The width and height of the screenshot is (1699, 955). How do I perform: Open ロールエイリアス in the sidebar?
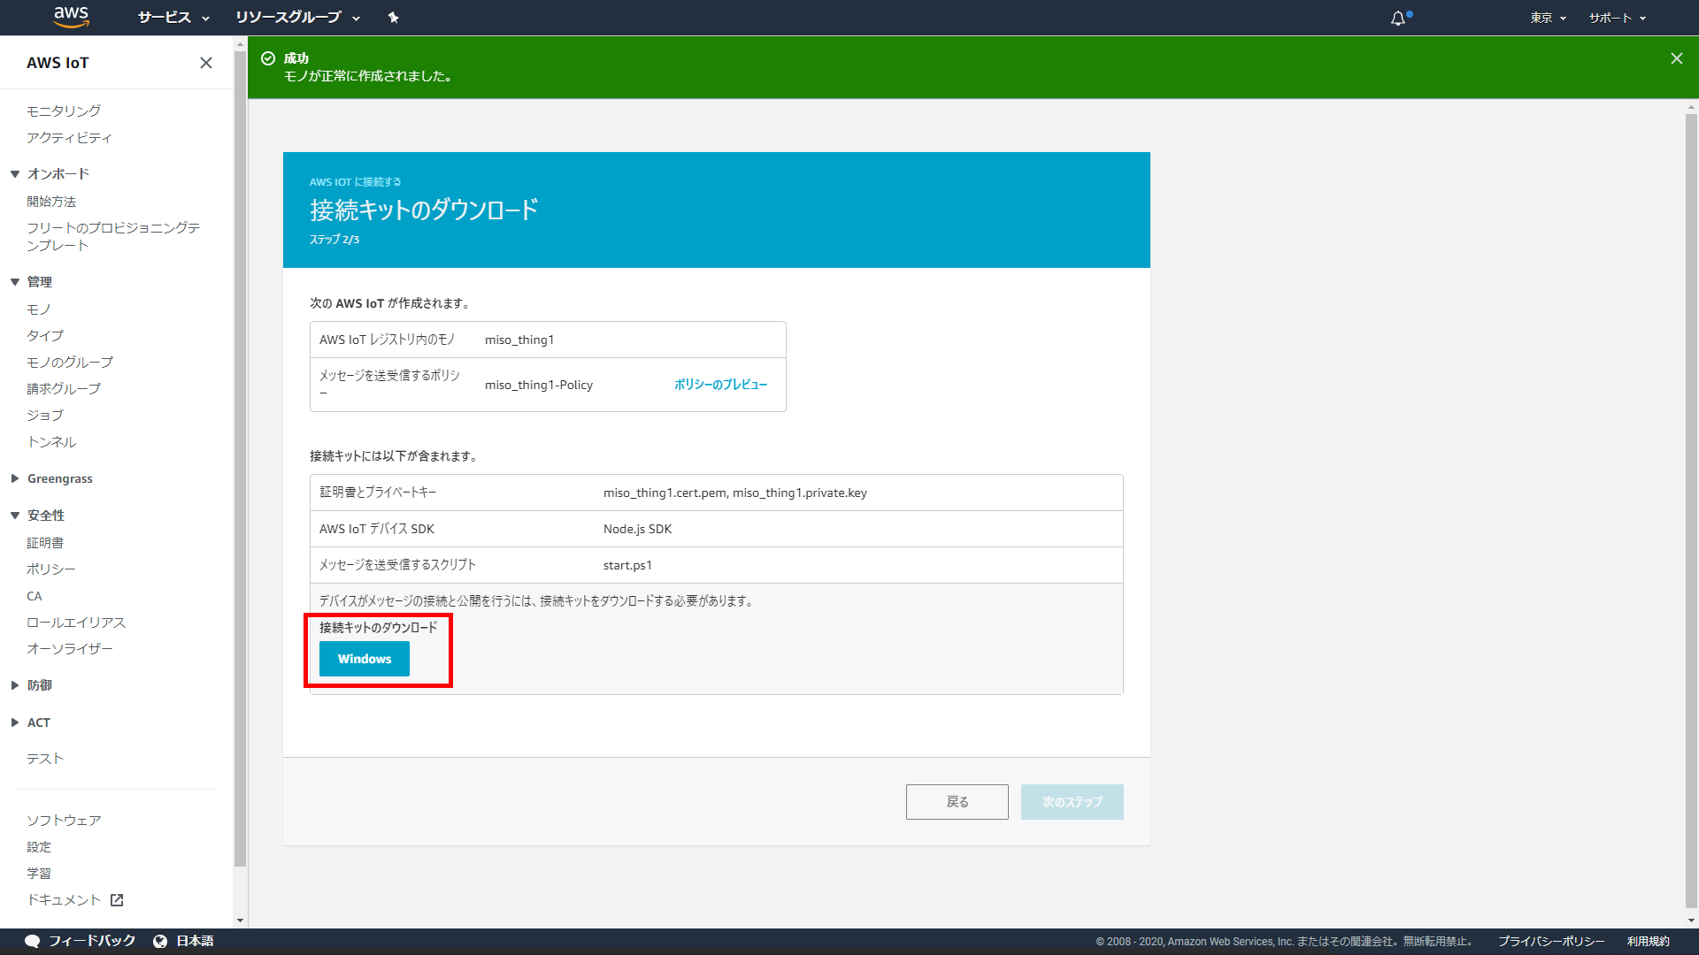point(76,623)
